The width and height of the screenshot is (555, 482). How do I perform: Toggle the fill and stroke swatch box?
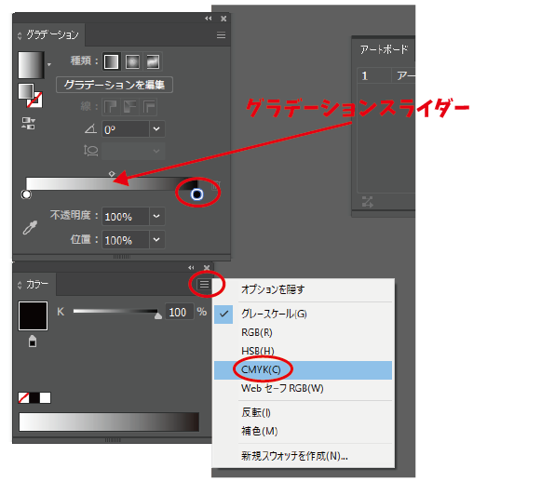[x=30, y=96]
